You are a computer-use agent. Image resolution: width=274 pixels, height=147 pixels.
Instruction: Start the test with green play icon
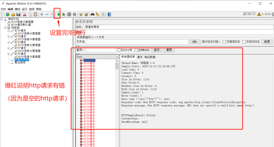(x=59, y=14)
